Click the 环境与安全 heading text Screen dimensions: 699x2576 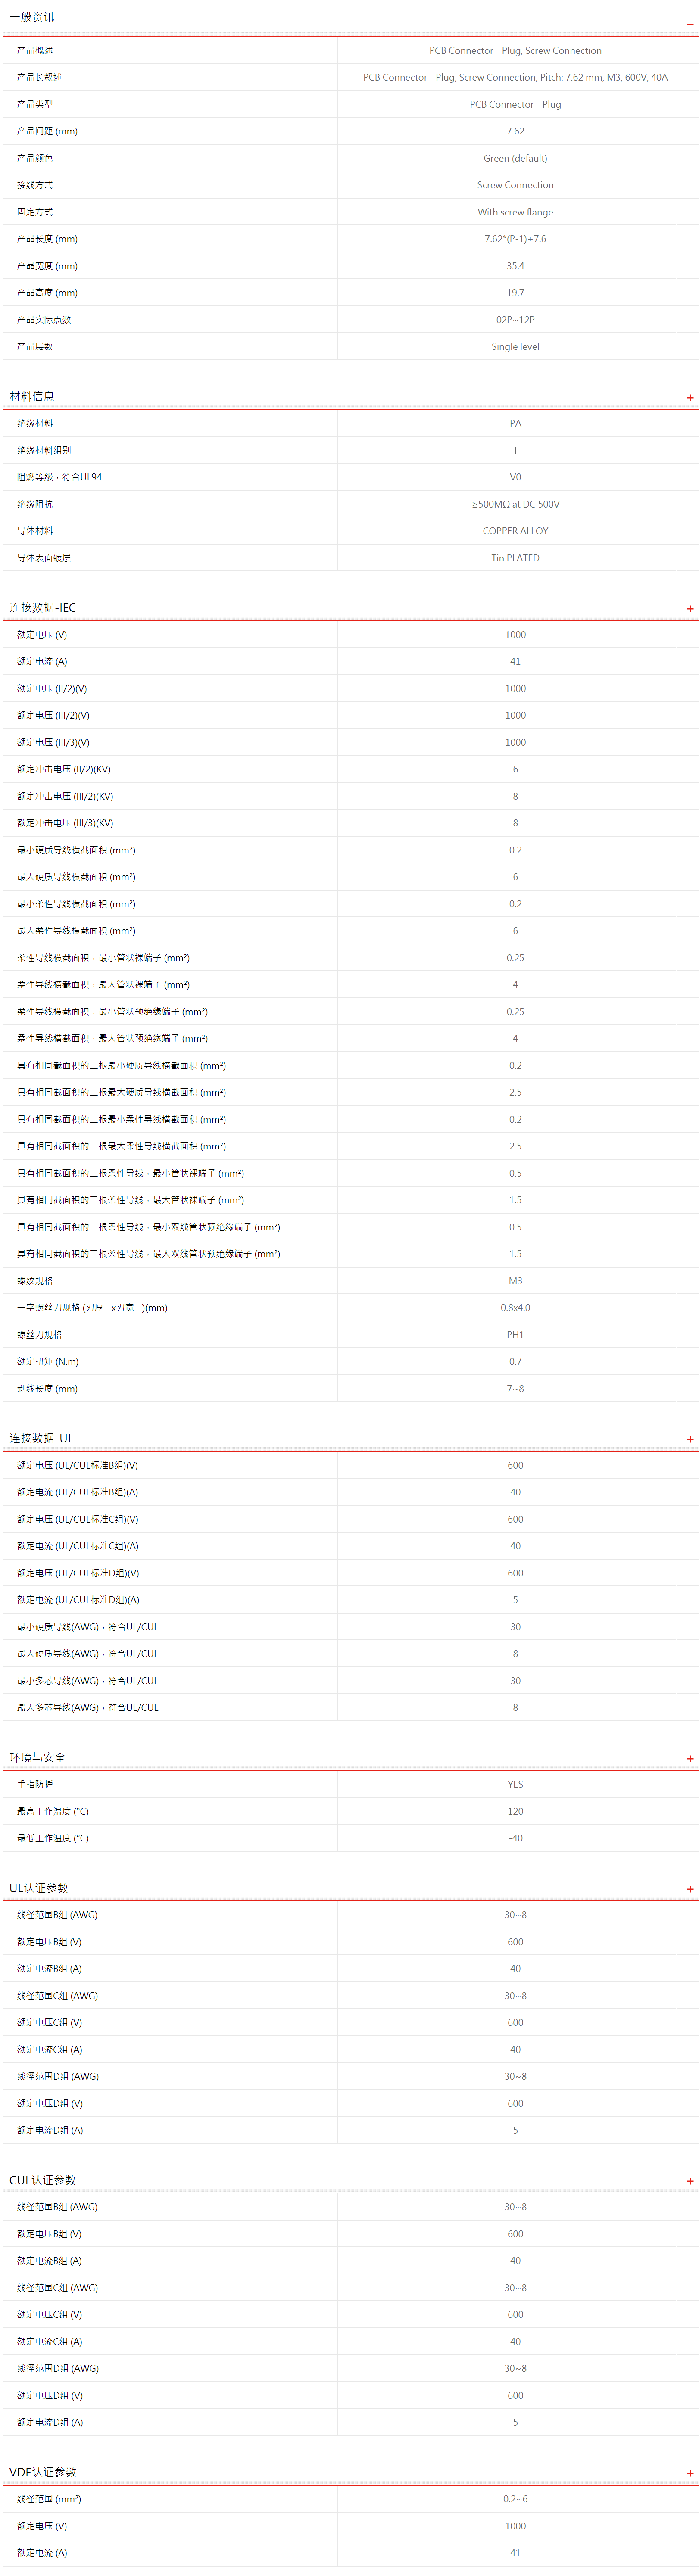[x=37, y=1757]
